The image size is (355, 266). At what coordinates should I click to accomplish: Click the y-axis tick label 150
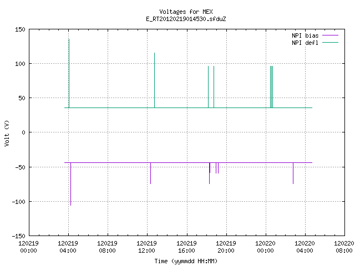coord(20,29)
